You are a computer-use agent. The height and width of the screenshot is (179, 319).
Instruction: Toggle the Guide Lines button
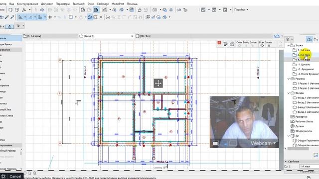click(20, 17)
